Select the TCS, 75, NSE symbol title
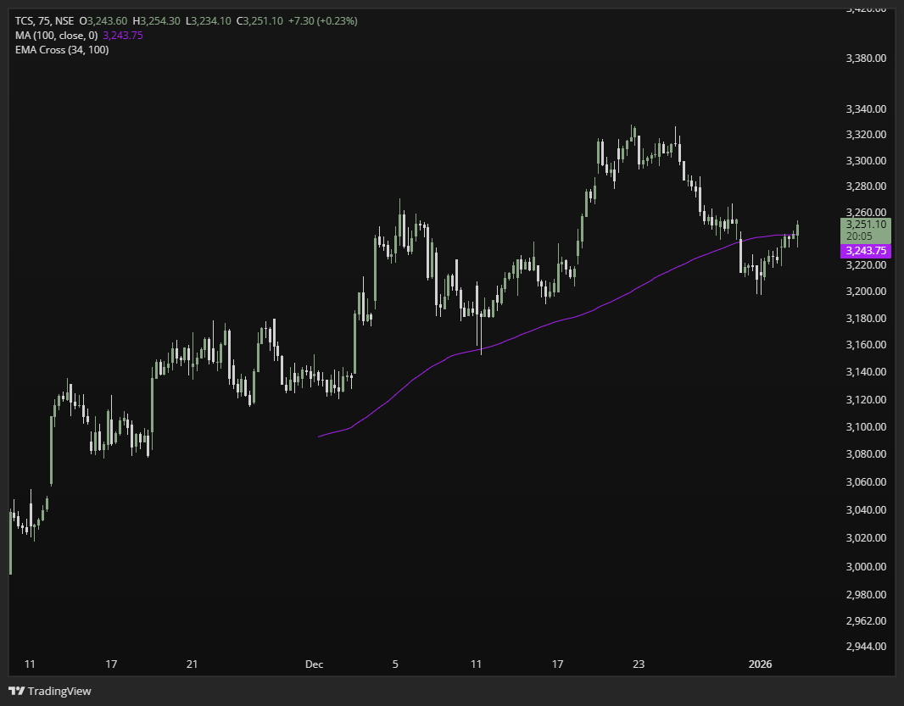 click(43, 20)
